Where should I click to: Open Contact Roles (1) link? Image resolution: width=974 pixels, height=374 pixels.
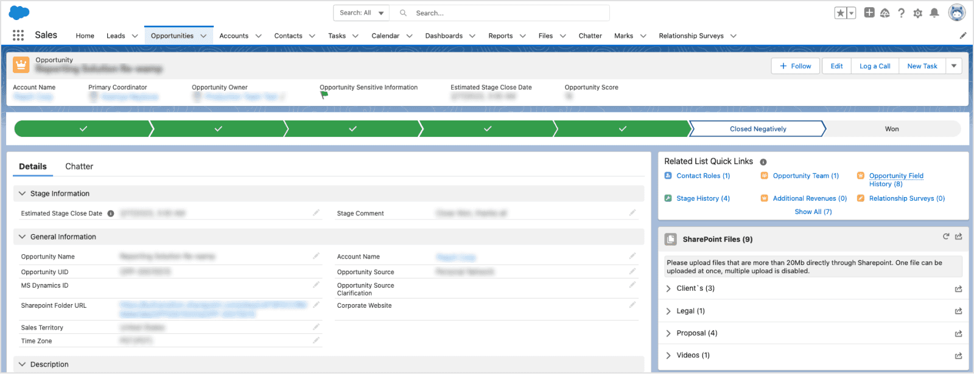pos(703,176)
